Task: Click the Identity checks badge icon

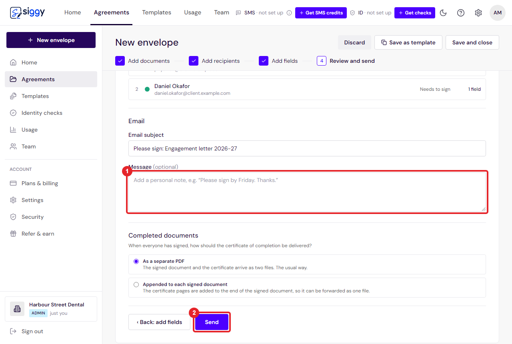Action: coord(13,113)
